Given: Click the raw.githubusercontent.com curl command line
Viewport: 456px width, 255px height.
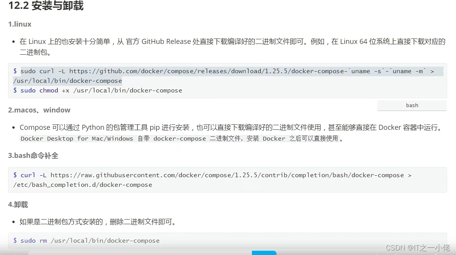Looking at the screenshot, I should 212,175.
